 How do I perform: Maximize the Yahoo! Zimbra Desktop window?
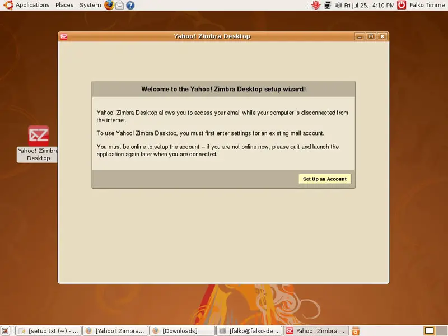point(371,36)
